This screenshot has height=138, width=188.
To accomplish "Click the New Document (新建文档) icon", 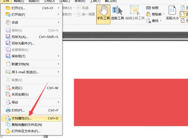I will (x=8, y=64).
